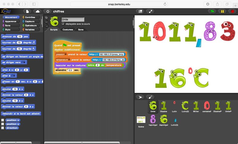This screenshot has width=238, height=144.
Task: Set rotation style to rotate freely
Action: tap(46, 18)
